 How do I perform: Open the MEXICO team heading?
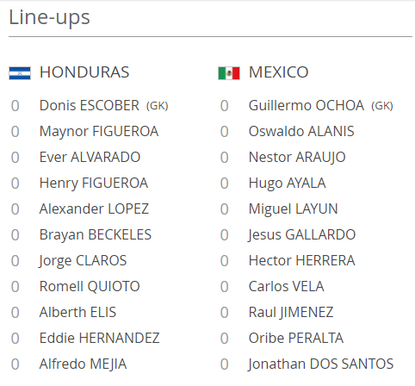[278, 72]
